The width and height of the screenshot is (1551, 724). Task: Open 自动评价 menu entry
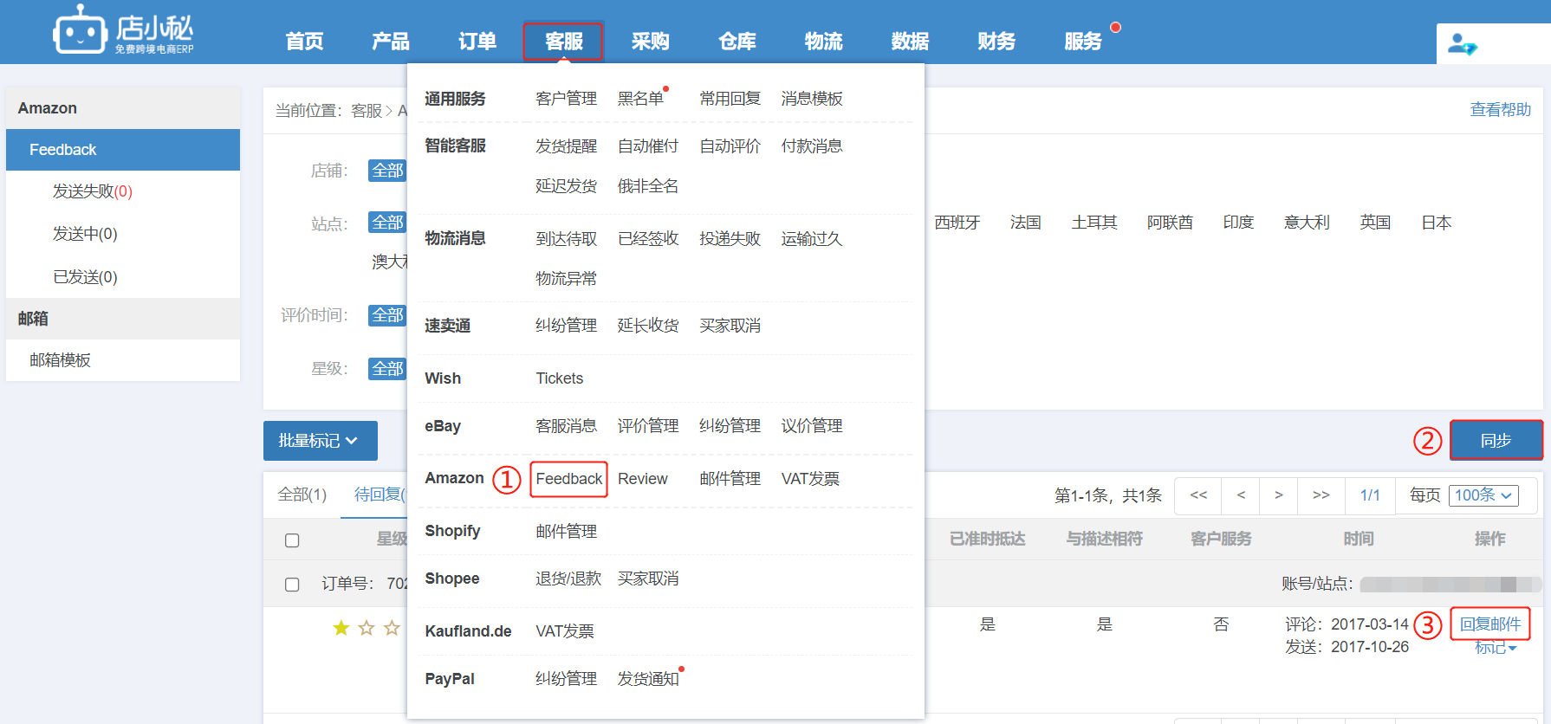[730, 146]
